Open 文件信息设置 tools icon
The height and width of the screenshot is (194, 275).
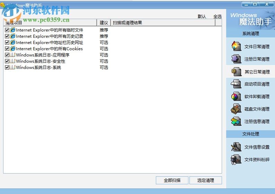point(236,147)
